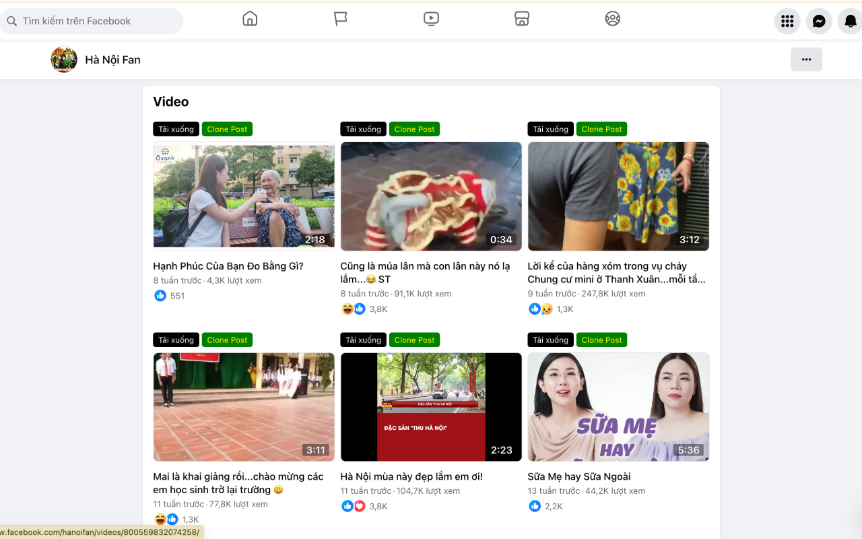Open the title Lời kể của hàng xóm
The height and width of the screenshot is (539, 862).
click(x=616, y=273)
